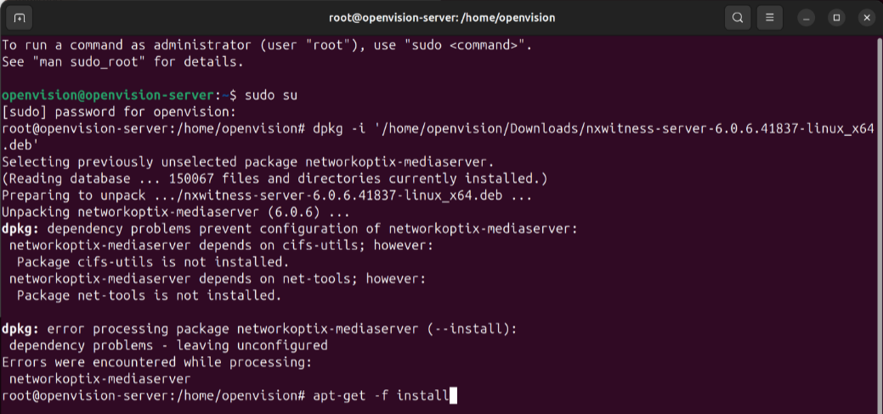Click 'dependency problems prevent configuration' line

pyautogui.click(x=290, y=229)
